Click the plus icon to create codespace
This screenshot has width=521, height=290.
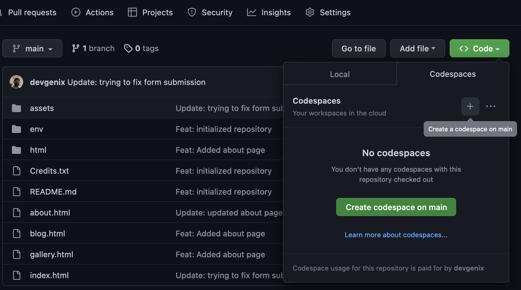coord(470,106)
